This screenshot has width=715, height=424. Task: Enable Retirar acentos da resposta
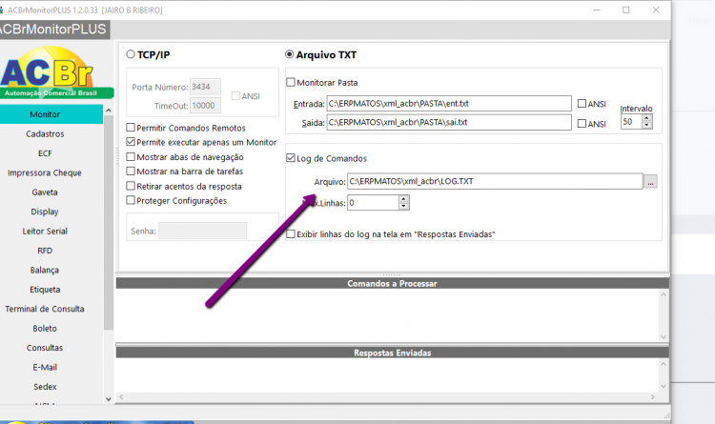(x=131, y=186)
